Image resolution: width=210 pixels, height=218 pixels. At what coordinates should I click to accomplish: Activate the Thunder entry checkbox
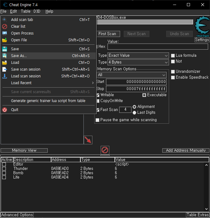coord(4,169)
